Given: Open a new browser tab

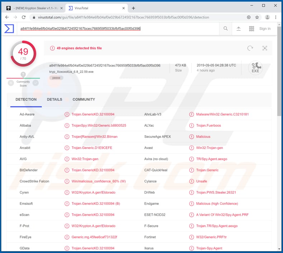Looking at the screenshot, I should (133, 8).
